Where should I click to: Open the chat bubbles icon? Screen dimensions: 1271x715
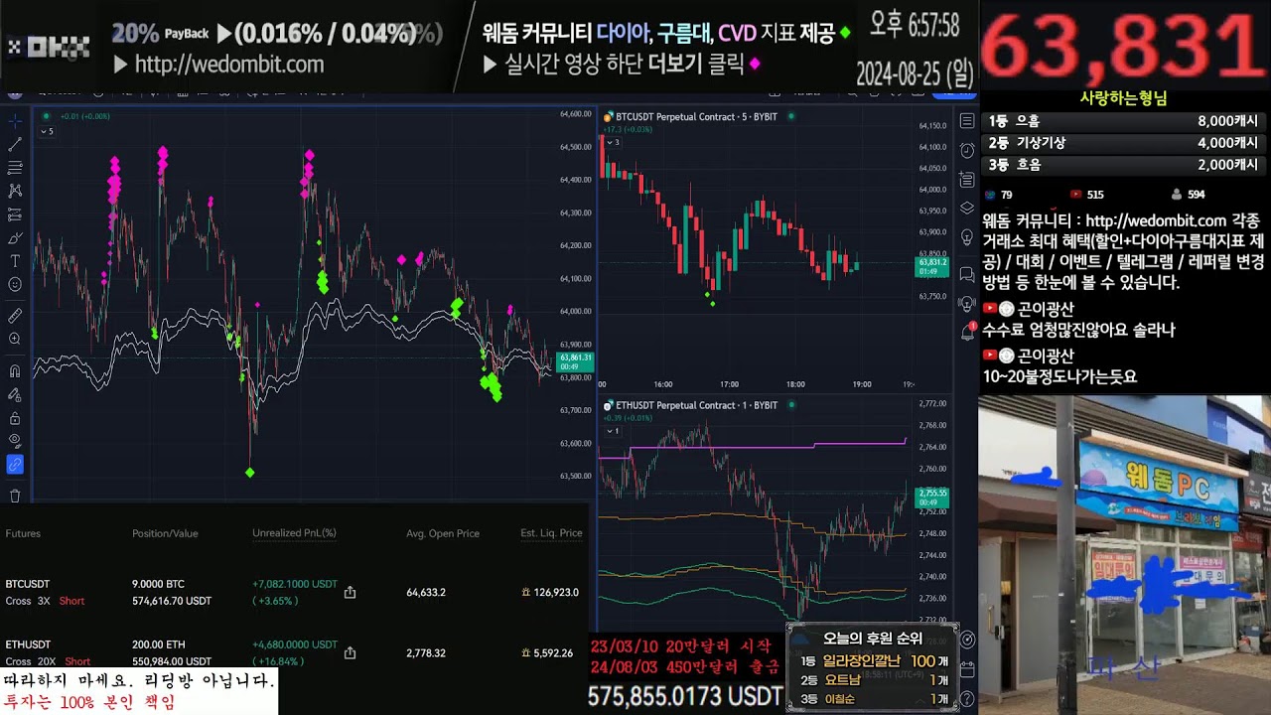click(x=966, y=275)
